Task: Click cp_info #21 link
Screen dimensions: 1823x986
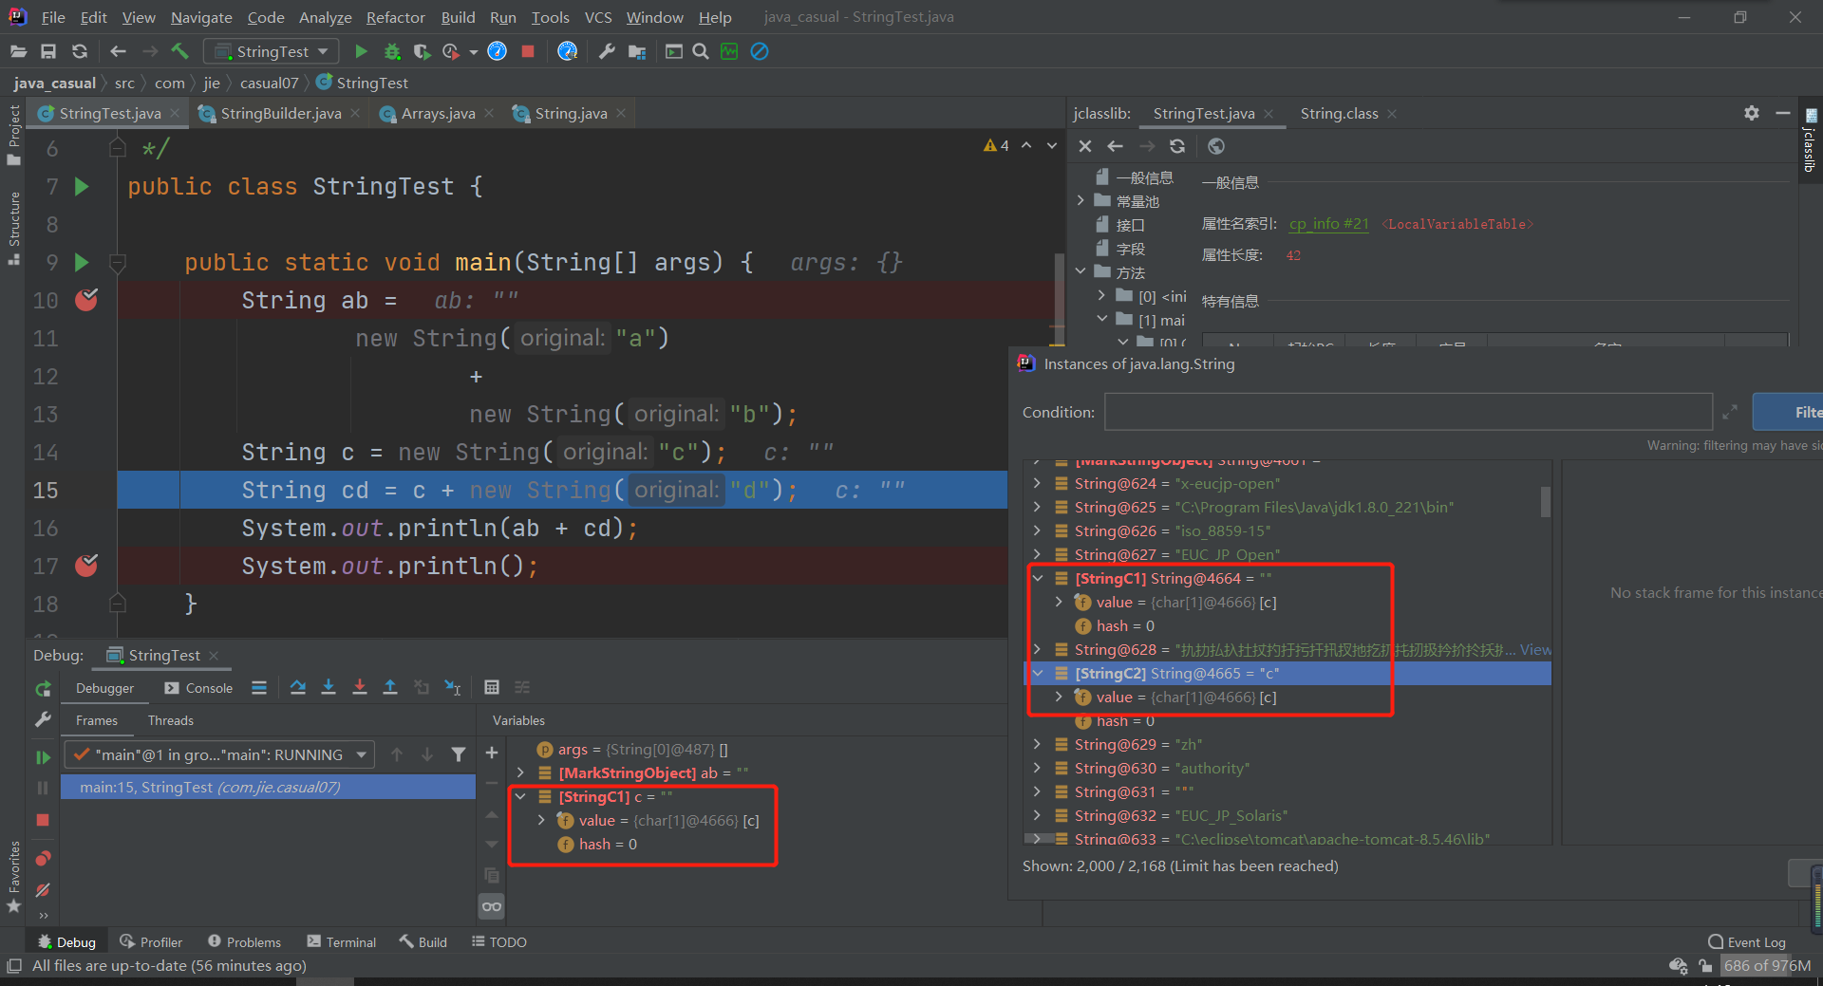Action: (1328, 224)
